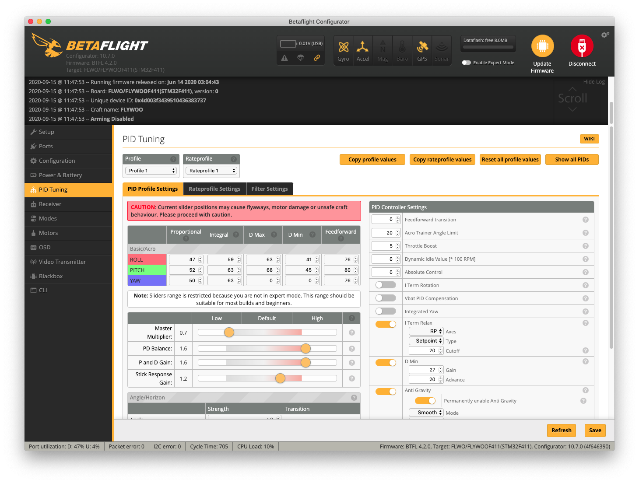Switch to Rateprofile Settings tab
639x483 pixels.
[x=214, y=189]
